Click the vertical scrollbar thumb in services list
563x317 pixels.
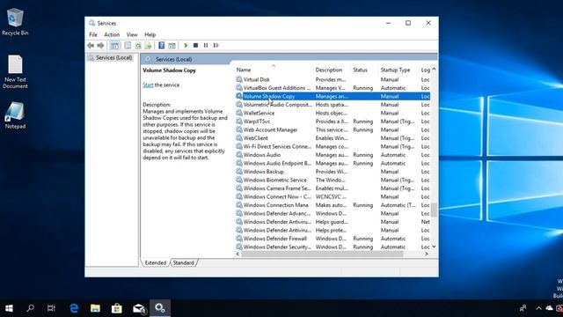tap(434, 210)
